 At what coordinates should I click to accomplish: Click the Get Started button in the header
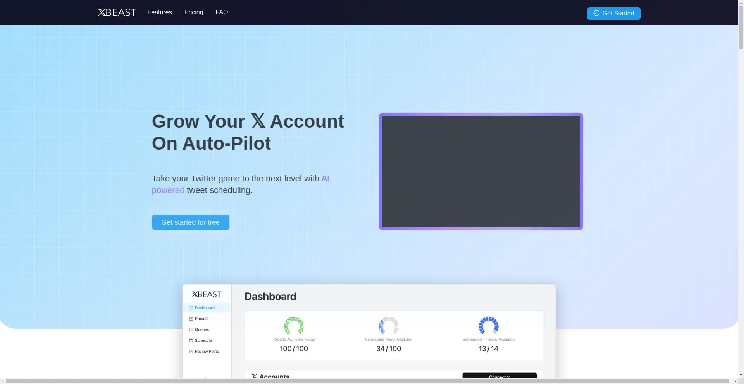pos(614,14)
